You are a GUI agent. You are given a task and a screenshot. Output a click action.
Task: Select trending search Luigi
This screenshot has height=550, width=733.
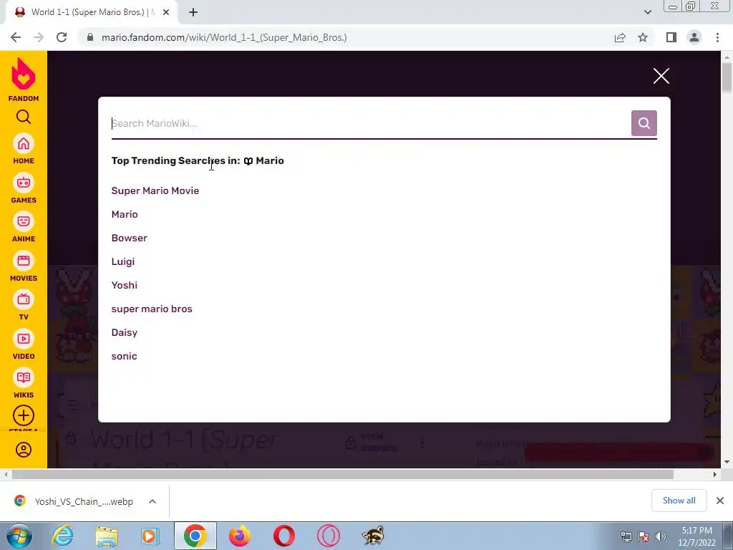tap(123, 261)
